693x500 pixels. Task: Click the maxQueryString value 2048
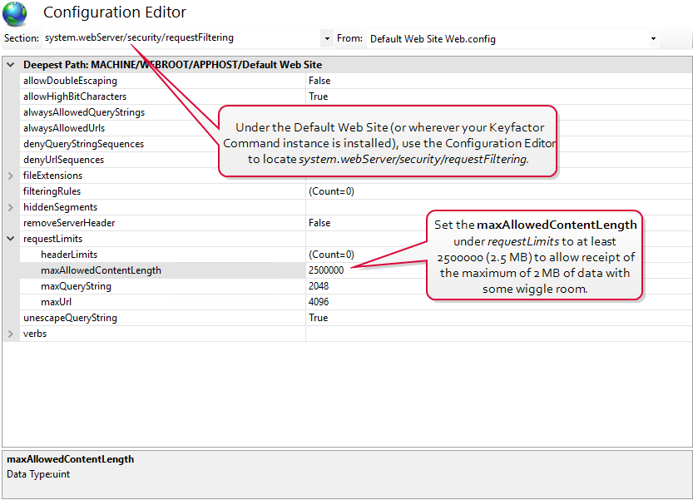tap(320, 286)
